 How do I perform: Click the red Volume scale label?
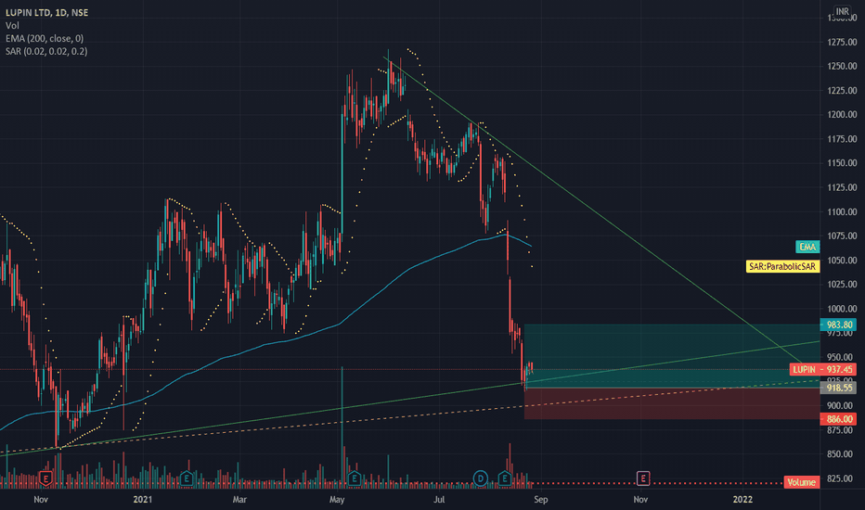802,482
